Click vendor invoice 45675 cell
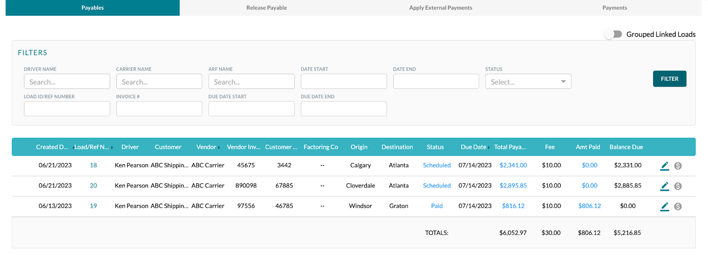This screenshot has height=255, width=708. (246, 165)
